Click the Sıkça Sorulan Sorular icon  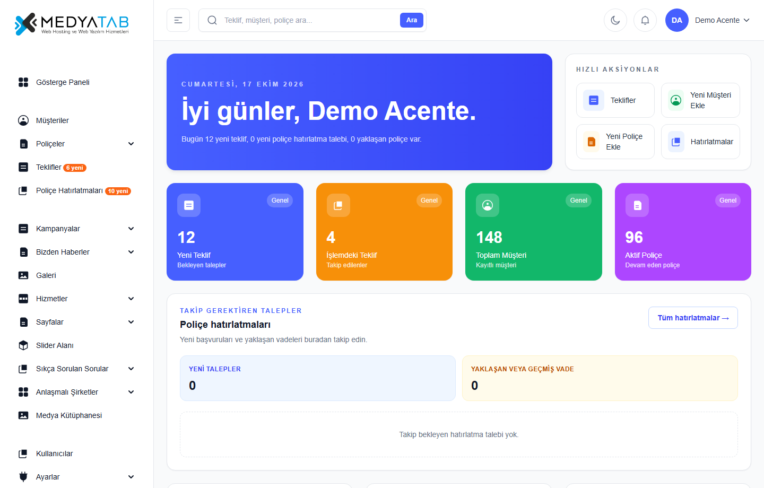pyautogui.click(x=23, y=369)
